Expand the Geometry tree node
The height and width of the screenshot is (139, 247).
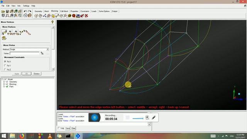pyautogui.click(x=4, y=82)
